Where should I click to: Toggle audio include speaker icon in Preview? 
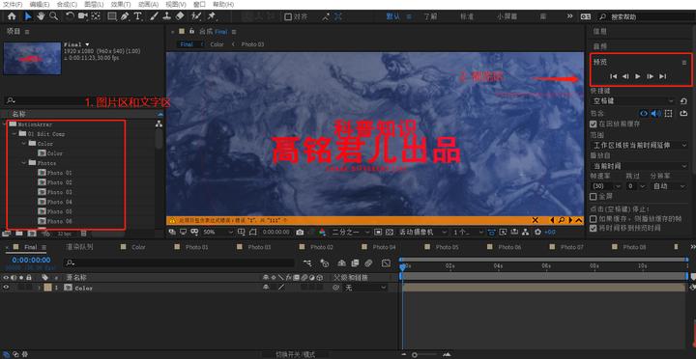click(656, 114)
